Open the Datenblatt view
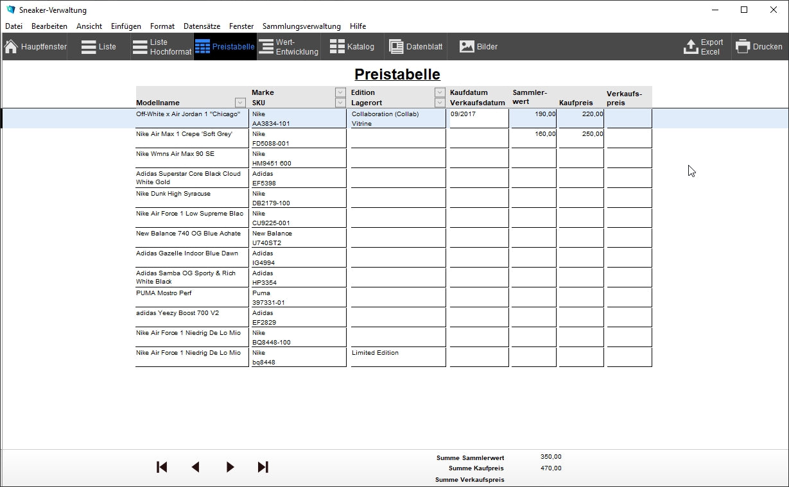The height and width of the screenshot is (487, 789). [416, 47]
